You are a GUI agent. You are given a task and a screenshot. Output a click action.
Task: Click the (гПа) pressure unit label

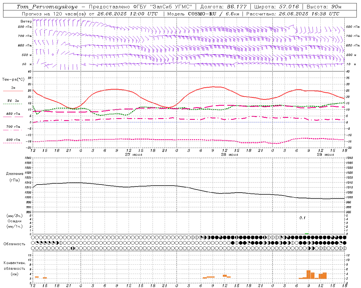pos(15,180)
